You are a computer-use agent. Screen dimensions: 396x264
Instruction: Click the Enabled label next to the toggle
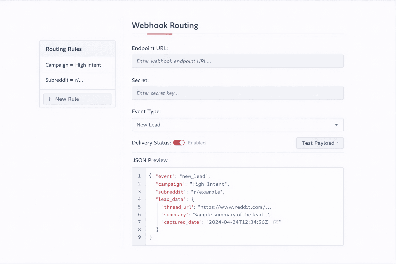pos(197,143)
